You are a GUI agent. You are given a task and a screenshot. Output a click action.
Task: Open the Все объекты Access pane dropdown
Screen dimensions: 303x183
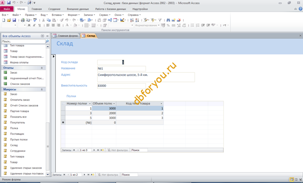click(x=42, y=36)
